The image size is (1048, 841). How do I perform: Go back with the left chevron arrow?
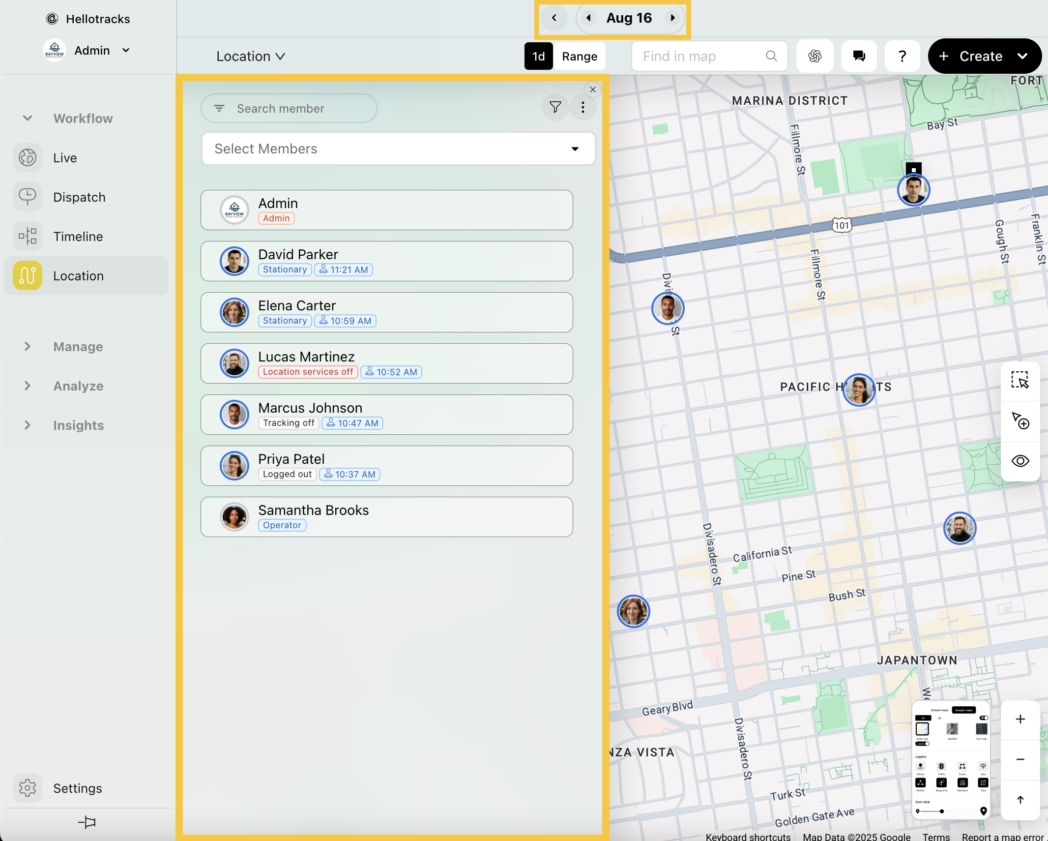[x=554, y=18]
